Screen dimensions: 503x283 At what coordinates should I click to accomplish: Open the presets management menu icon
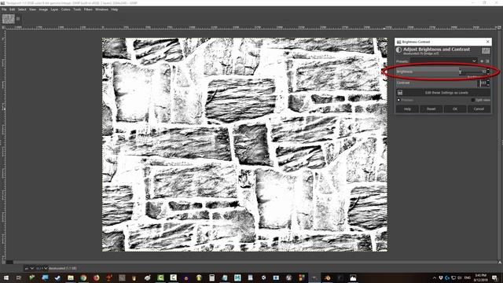click(487, 61)
